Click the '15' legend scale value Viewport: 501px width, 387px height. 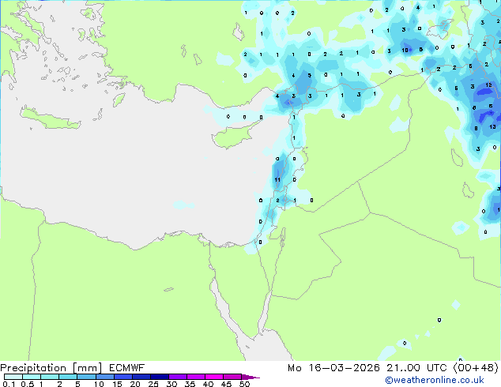pos(117,384)
